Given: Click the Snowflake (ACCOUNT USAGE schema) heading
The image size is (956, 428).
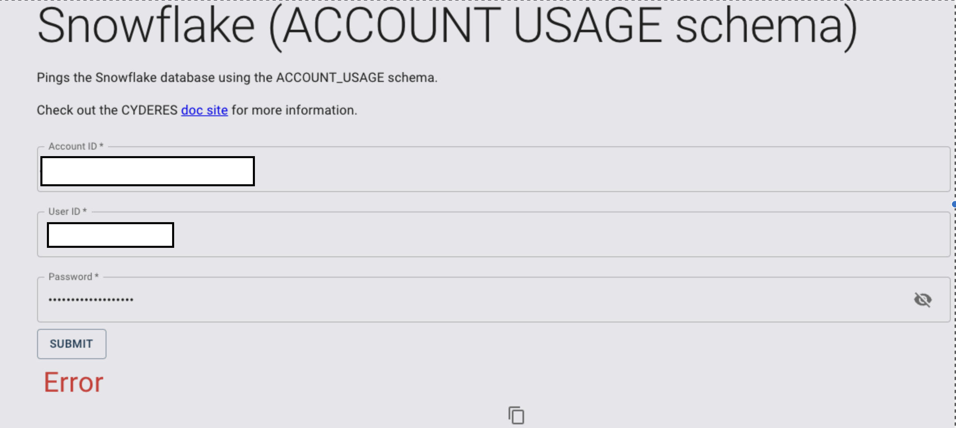Looking at the screenshot, I should [x=447, y=26].
